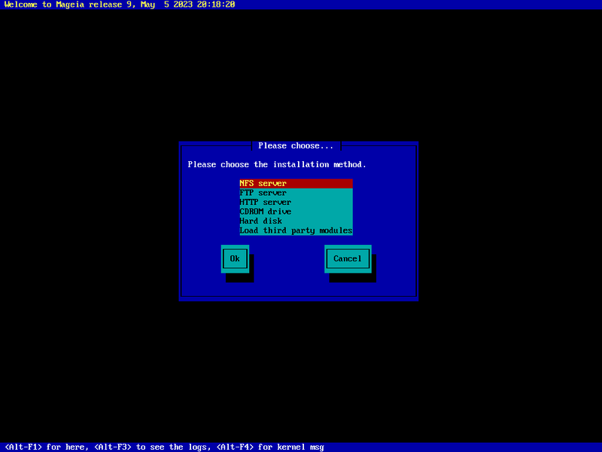The image size is (602, 452).
Task: Click the dark shadow beneath the Cancel button
Action: (x=354, y=278)
